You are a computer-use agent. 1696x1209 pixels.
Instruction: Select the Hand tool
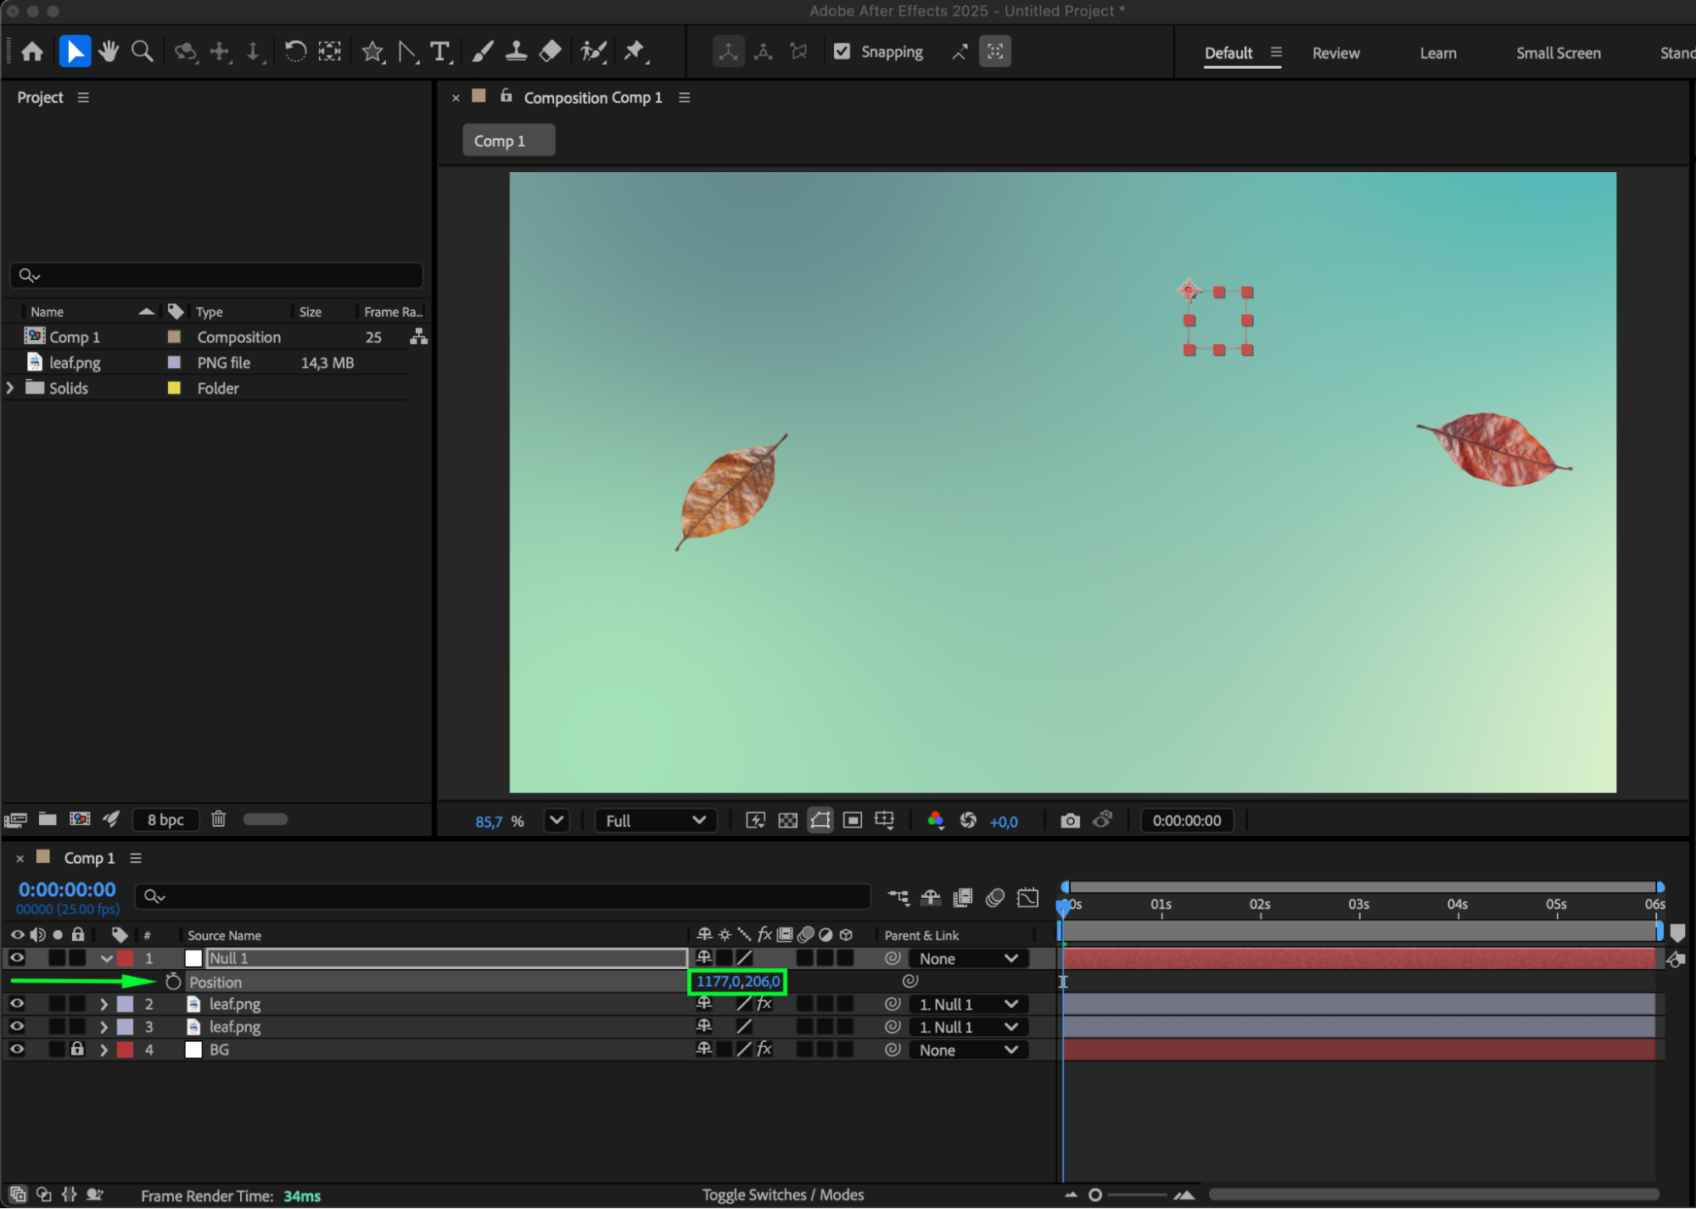point(108,52)
